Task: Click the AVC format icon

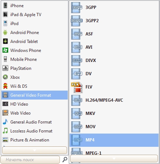Action: 77,100
